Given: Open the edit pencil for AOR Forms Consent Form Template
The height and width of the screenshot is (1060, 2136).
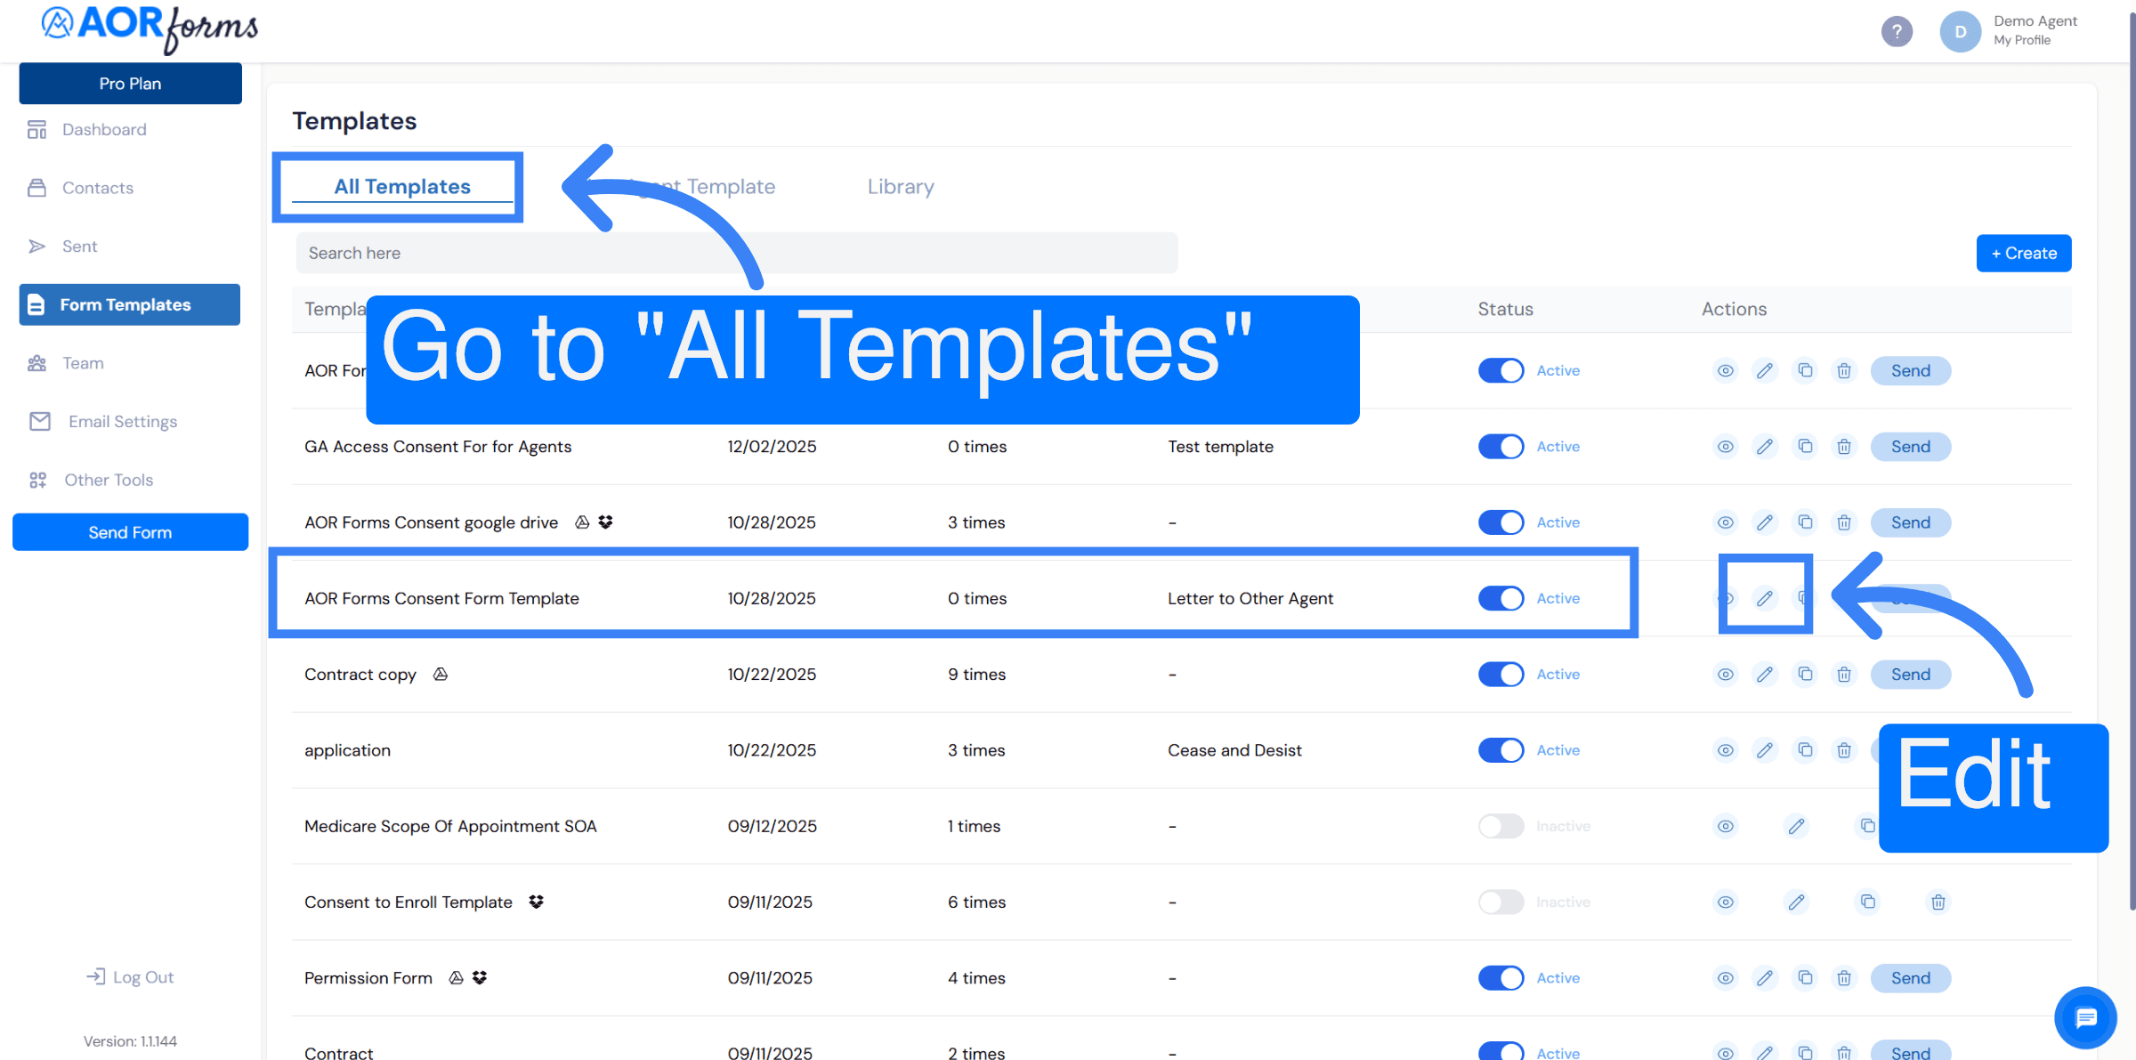Looking at the screenshot, I should click(x=1765, y=598).
